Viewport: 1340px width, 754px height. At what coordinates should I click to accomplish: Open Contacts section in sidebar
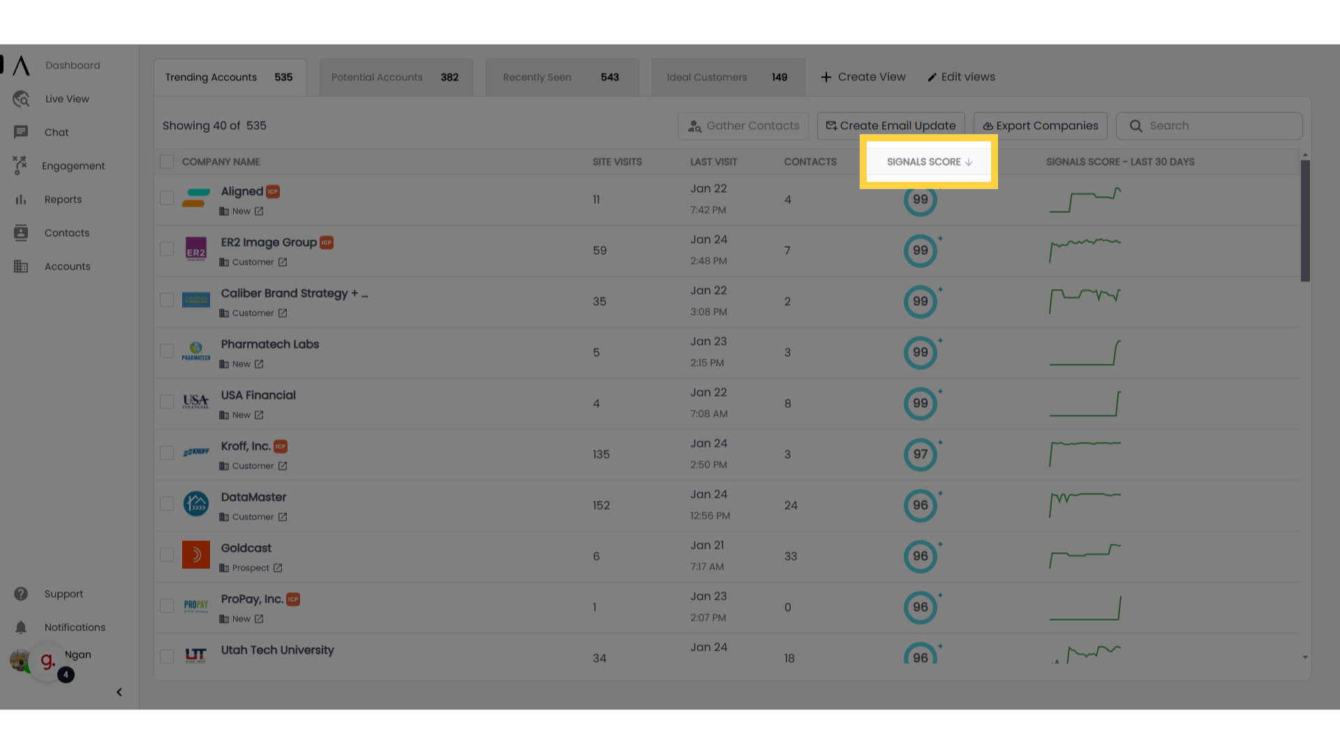coord(67,233)
